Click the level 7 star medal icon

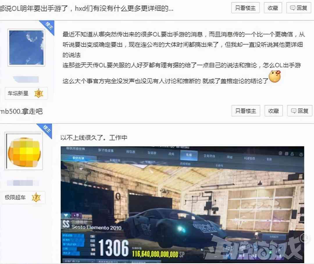[36, 197]
